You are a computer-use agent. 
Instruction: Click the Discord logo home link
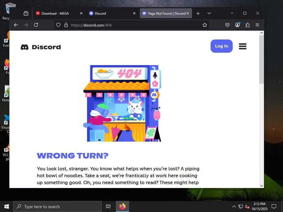[x=41, y=47]
